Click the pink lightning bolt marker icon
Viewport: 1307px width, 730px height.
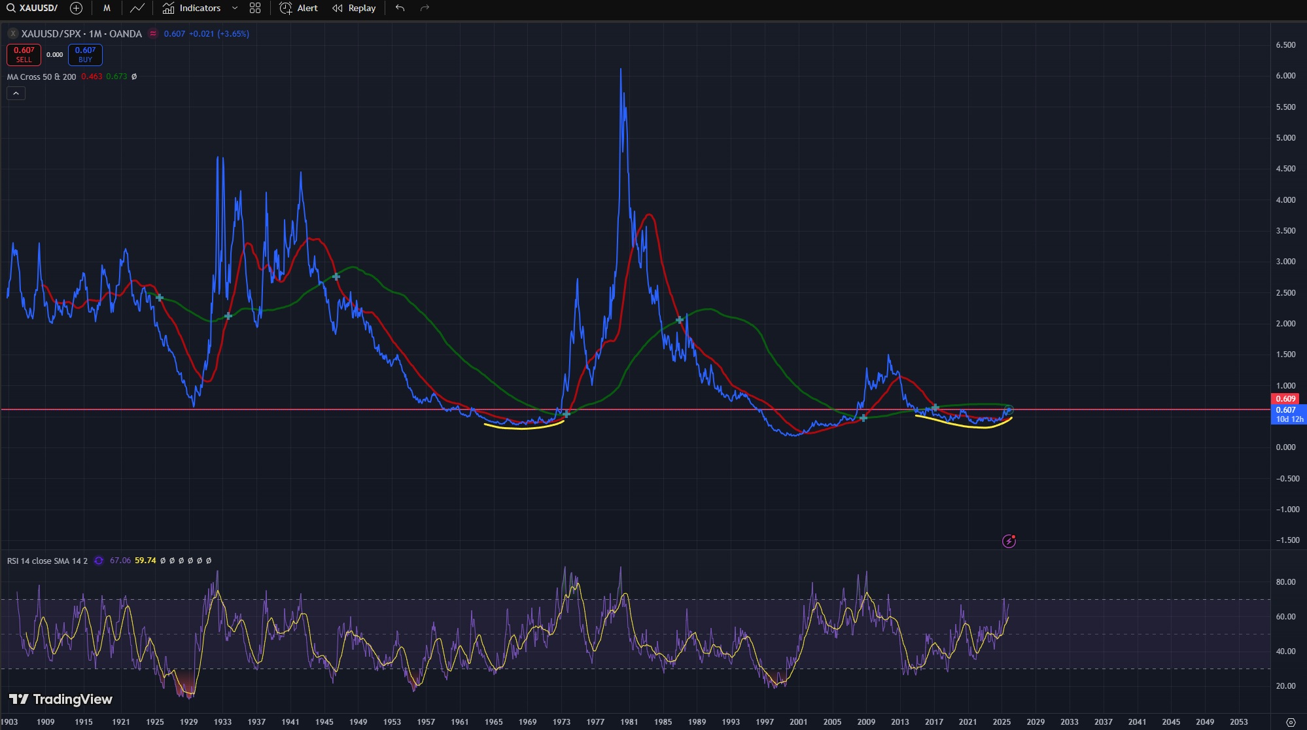tap(1009, 541)
